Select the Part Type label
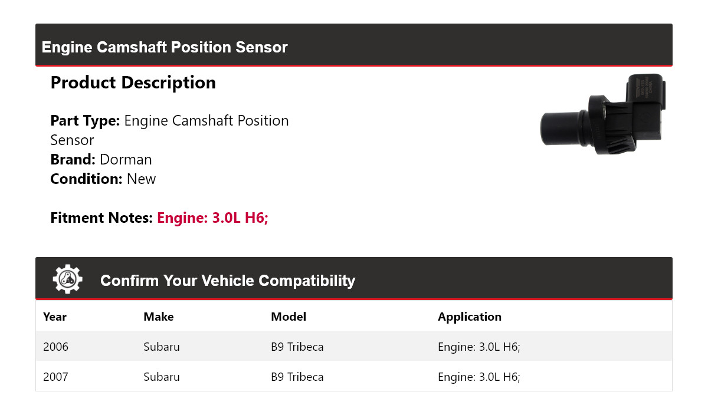The height and width of the screenshot is (415, 708). (85, 121)
